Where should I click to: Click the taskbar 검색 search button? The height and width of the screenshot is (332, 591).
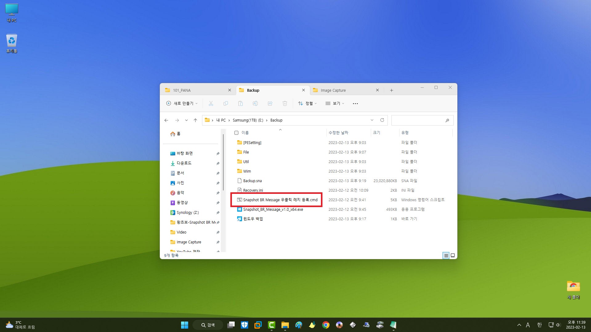point(208,325)
